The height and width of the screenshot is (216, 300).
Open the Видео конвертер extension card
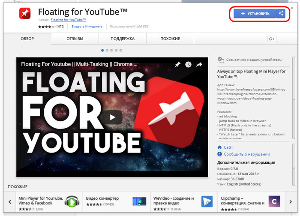117,202
